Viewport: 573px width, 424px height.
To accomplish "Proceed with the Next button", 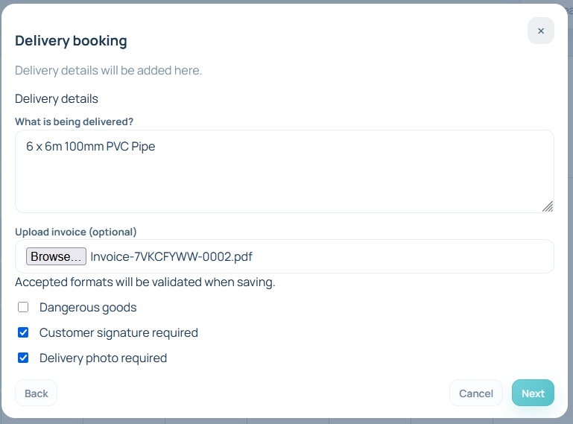I will coord(533,393).
